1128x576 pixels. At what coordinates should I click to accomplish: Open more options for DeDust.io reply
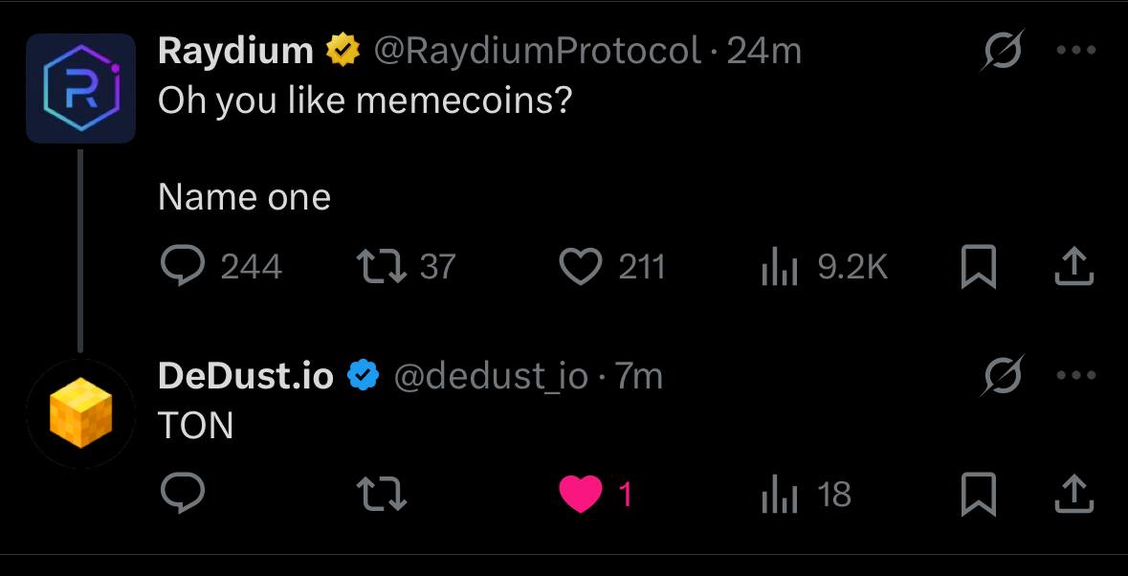click(x=1076, y=375)
